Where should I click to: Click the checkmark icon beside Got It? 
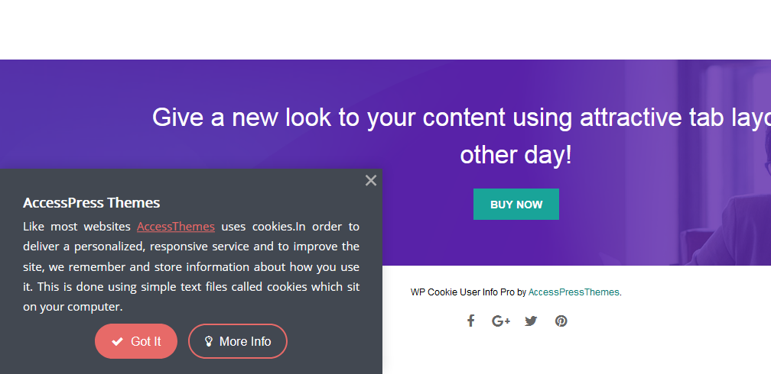tap(117, 342)
